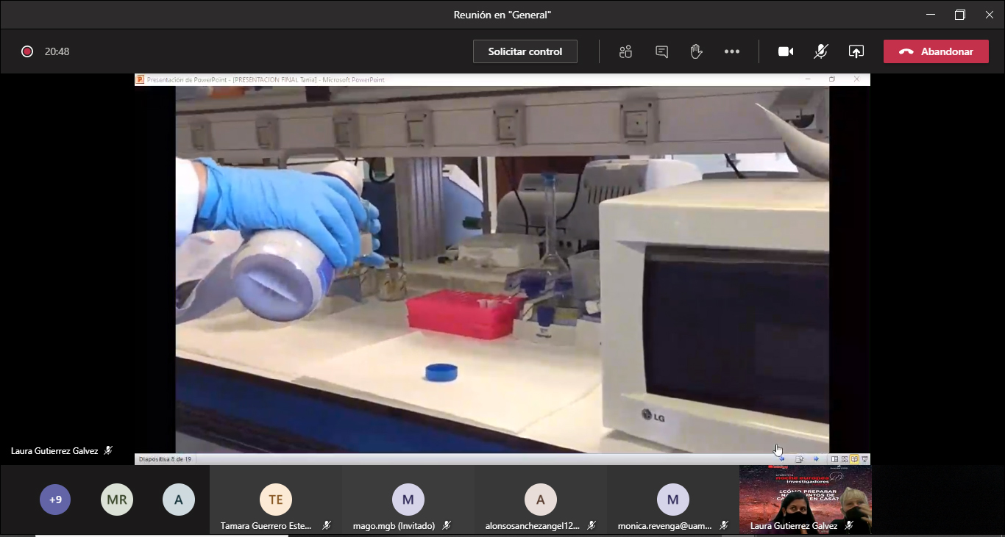Viewport: 1005px width, 537px height.
Task: Click Solicitar control button
Action: click(x=525, y=51)
